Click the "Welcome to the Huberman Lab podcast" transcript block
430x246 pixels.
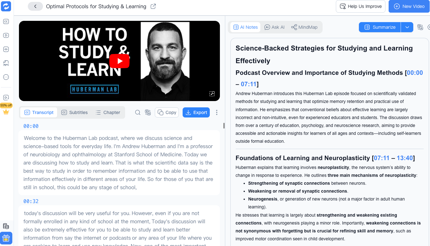point(119,163)
